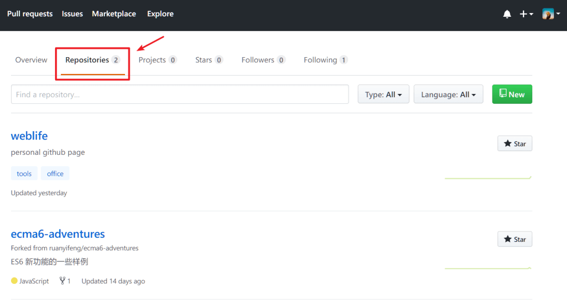
Task: Focus the Find a repository field
Action: click(x=180, y=94)
